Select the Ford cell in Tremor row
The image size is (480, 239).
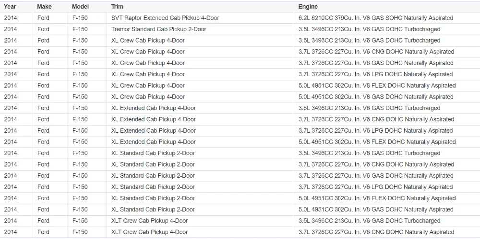click(x=43, y=29)
